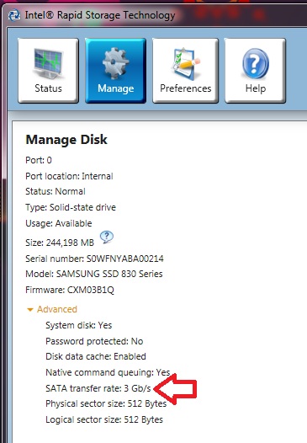
Task: Click the Size 244,198 MB text
Action: [x=60, y=243]
